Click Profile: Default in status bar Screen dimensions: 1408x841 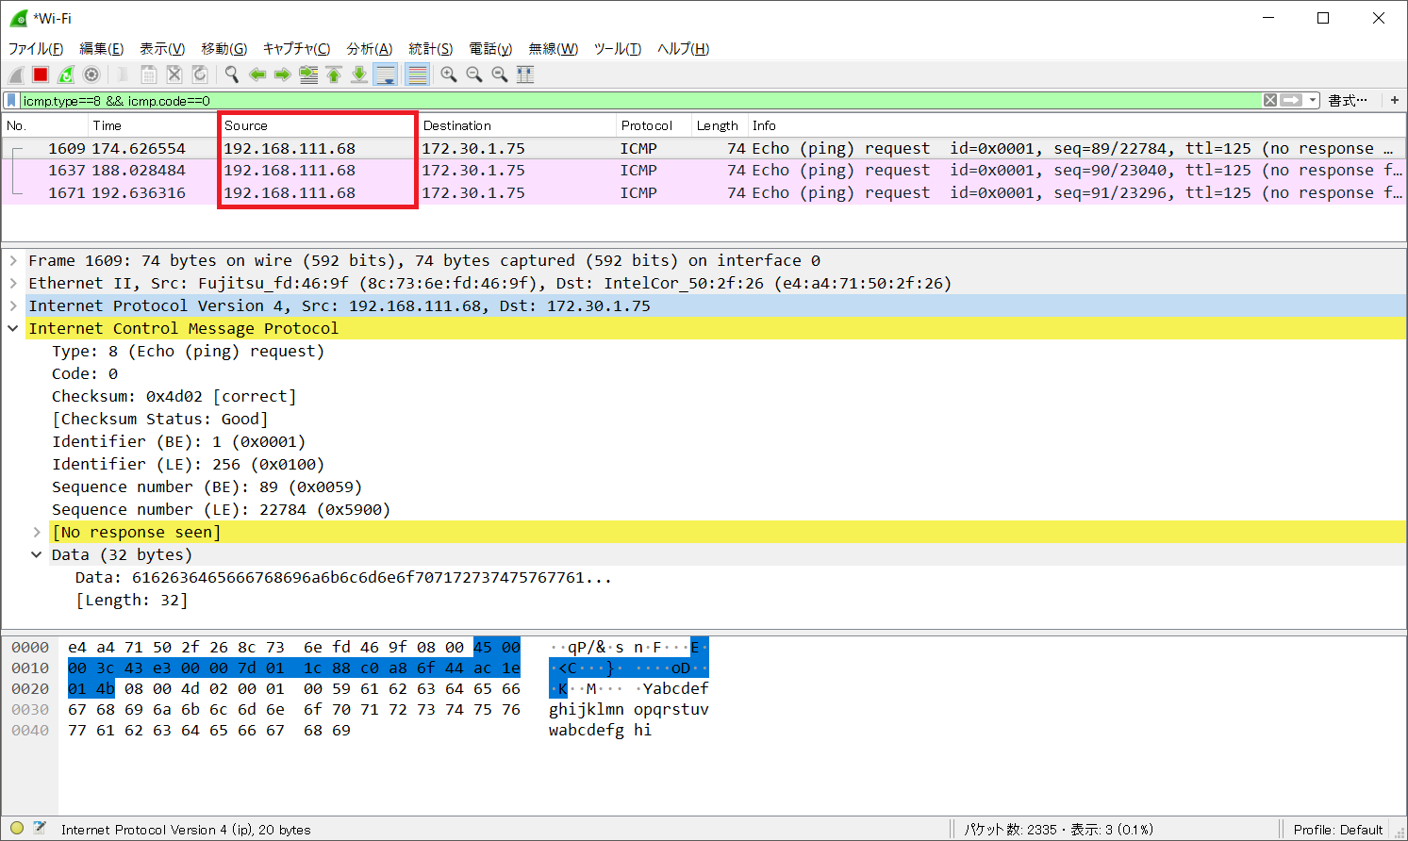(1338, 830)
